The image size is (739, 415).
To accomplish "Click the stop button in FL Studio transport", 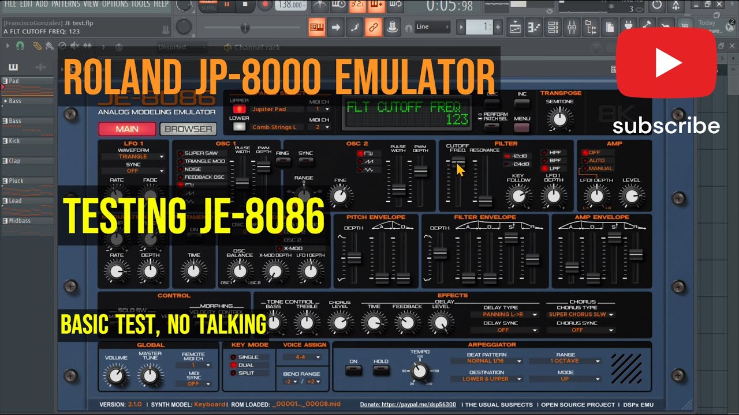I will coord(245,5).
